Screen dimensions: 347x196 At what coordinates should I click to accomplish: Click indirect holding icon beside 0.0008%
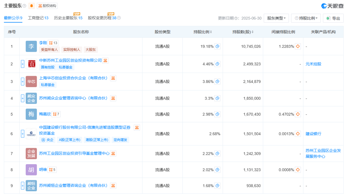click(298, 170)
